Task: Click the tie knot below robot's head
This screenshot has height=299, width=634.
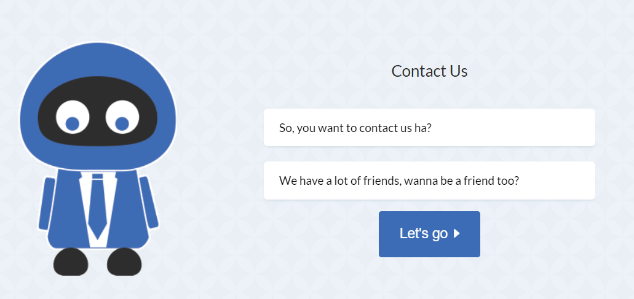Action: tap(97, 176)
